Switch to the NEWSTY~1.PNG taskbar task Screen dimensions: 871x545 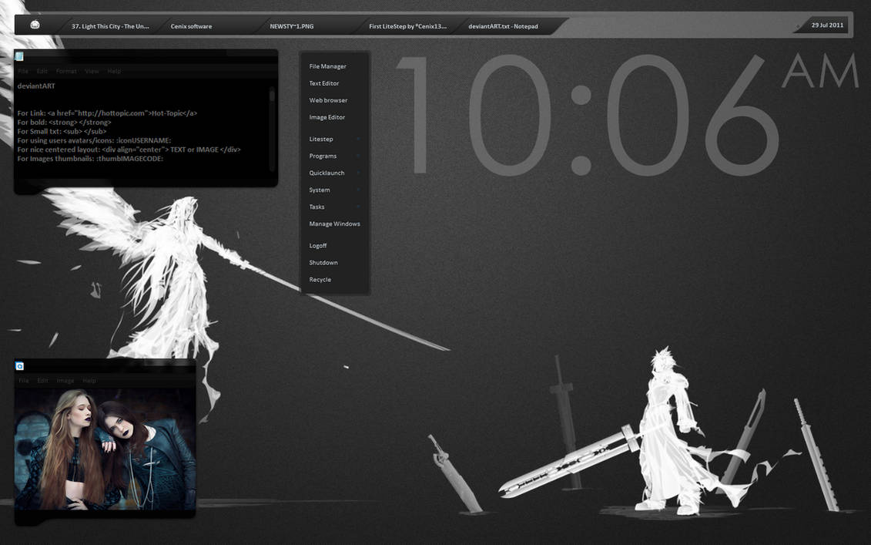pyautogui.click(x=291, y=26)
